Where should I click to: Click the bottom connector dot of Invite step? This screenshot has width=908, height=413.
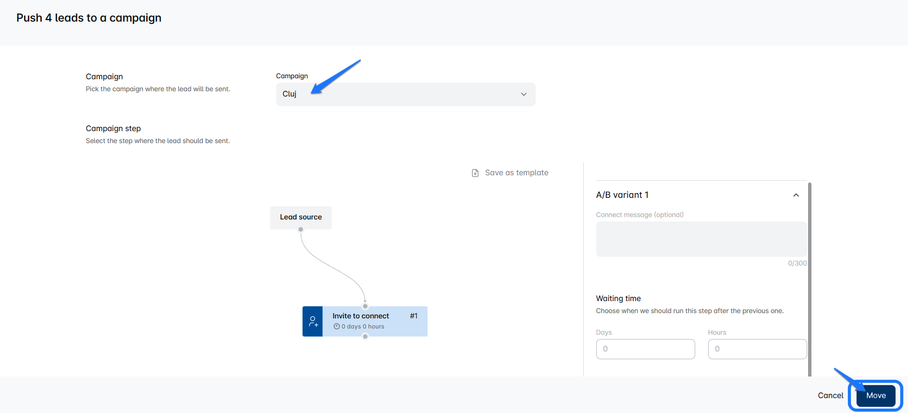365,337
